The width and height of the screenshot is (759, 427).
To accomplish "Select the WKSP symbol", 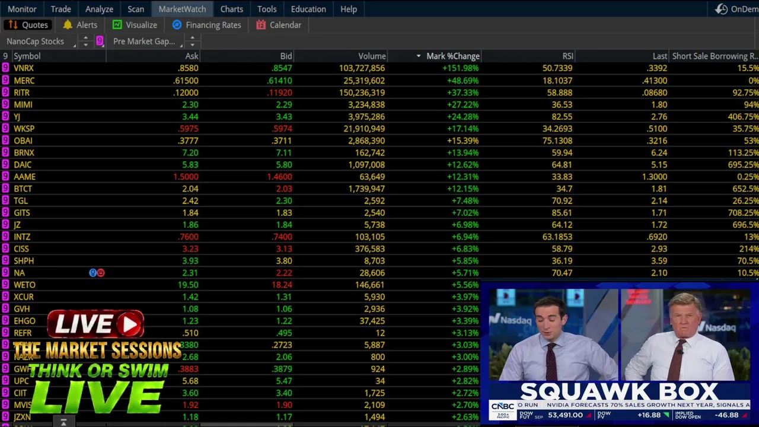I will [x=24, y=128].
